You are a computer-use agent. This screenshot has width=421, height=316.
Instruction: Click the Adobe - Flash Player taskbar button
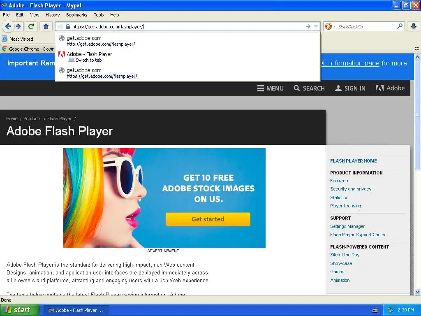(76, 310)
